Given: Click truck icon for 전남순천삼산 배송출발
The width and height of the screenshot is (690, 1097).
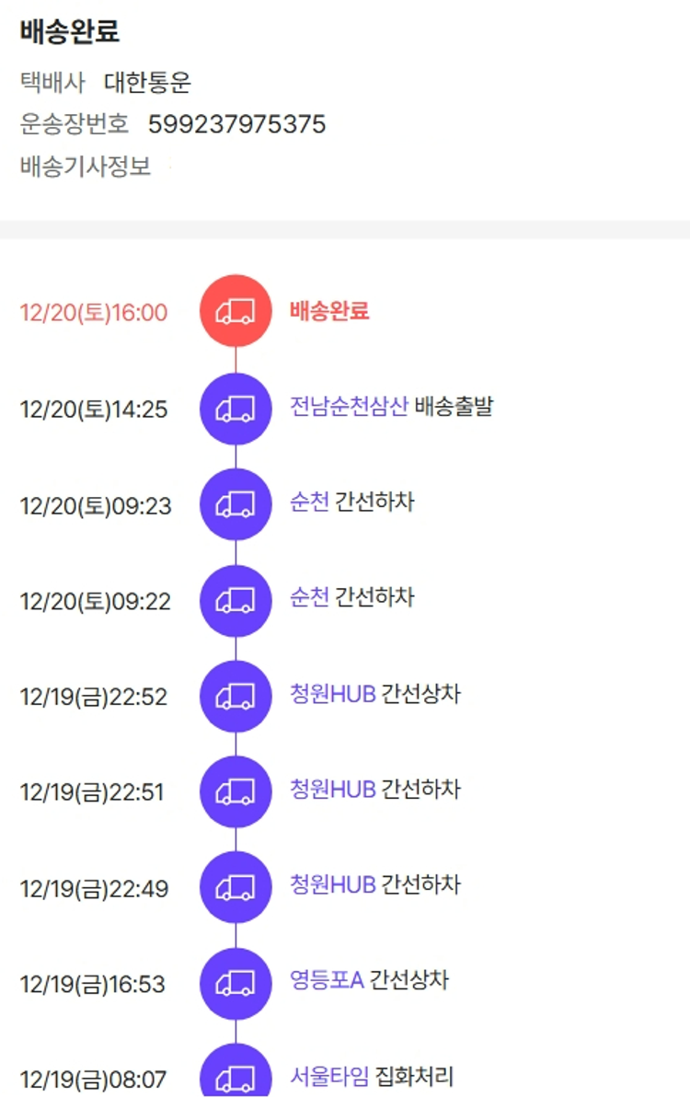Looking at the screenshot, I should pos(236,409).
